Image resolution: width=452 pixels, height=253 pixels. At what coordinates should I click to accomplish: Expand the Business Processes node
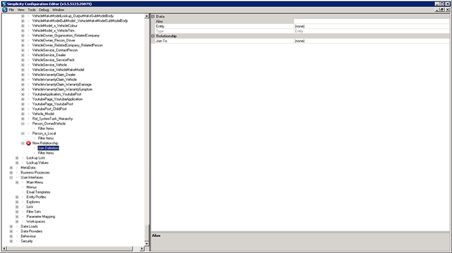[11, 173]
